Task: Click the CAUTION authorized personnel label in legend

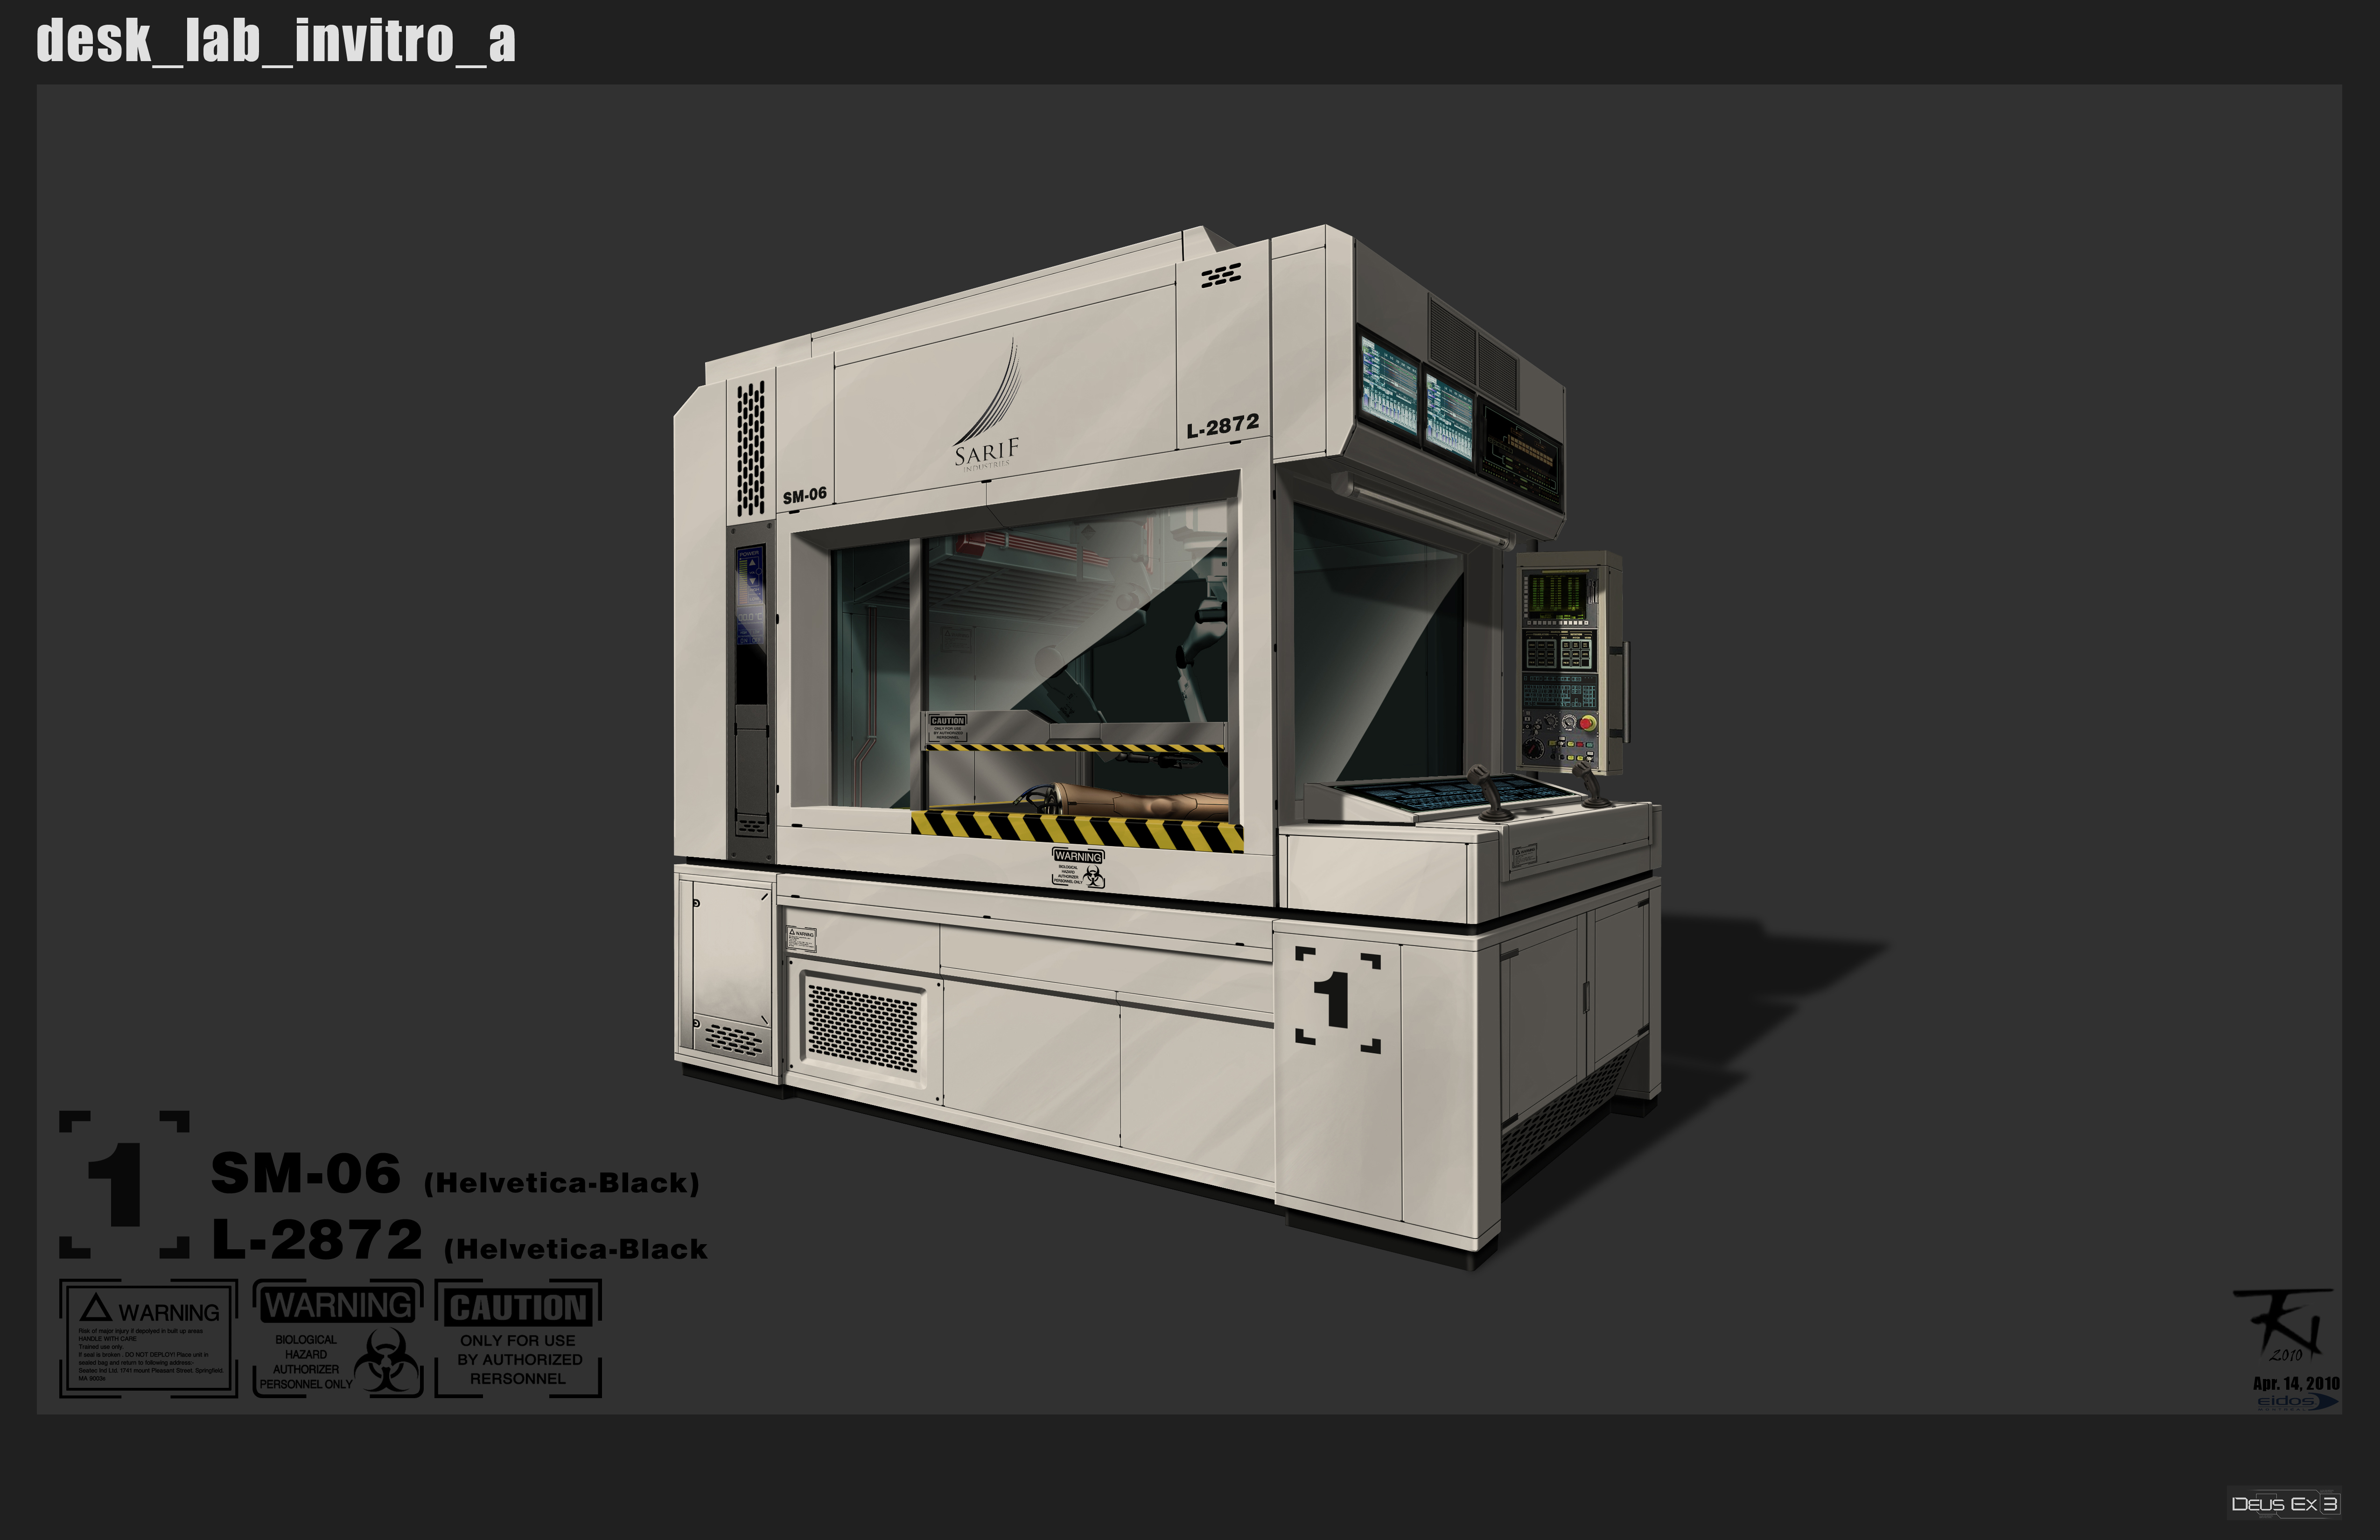Action: click(518, 1338)
